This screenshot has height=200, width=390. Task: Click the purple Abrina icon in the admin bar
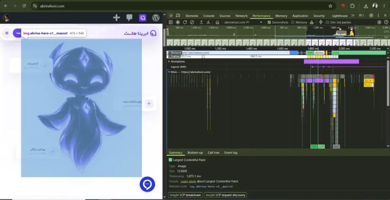pos(142,18)
